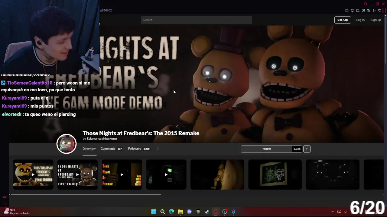Launch Microsoft Edge from taskbar
This screenshot has height=217, width=387.
tap(171, 212)
